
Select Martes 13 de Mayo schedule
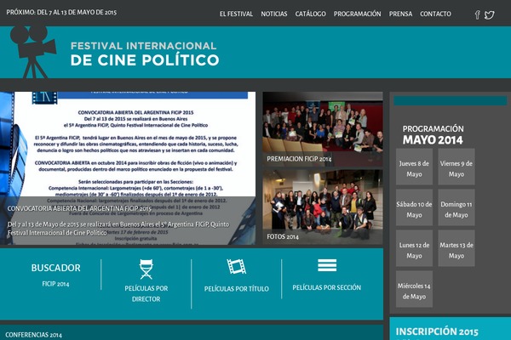point(456,248)
